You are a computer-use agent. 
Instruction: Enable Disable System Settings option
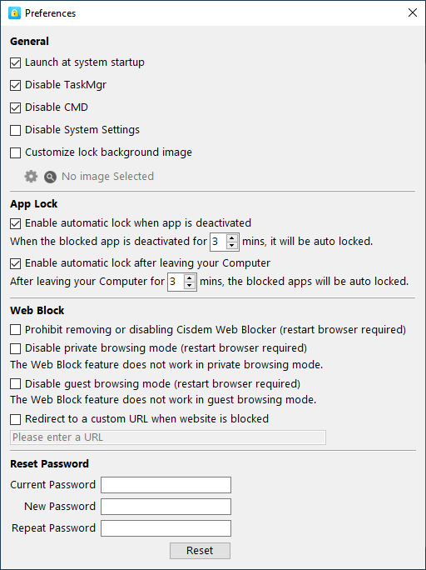pyautogui.click(x=15, y=130)
